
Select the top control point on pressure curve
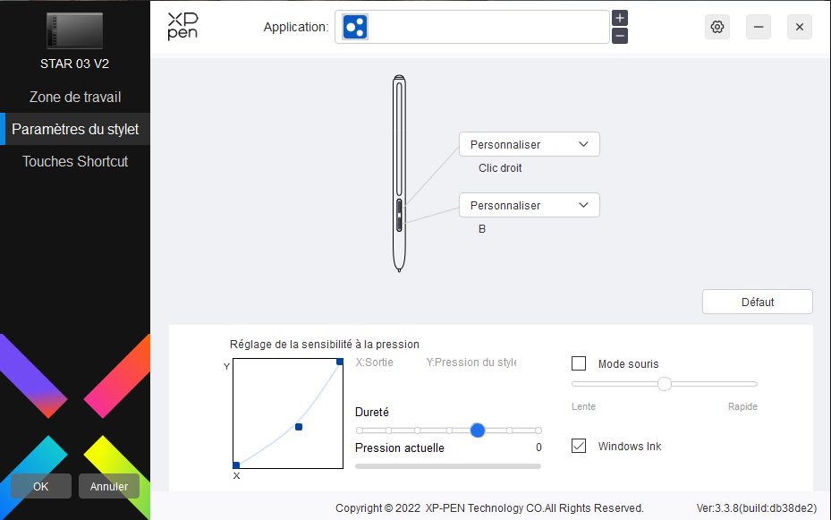340,362
